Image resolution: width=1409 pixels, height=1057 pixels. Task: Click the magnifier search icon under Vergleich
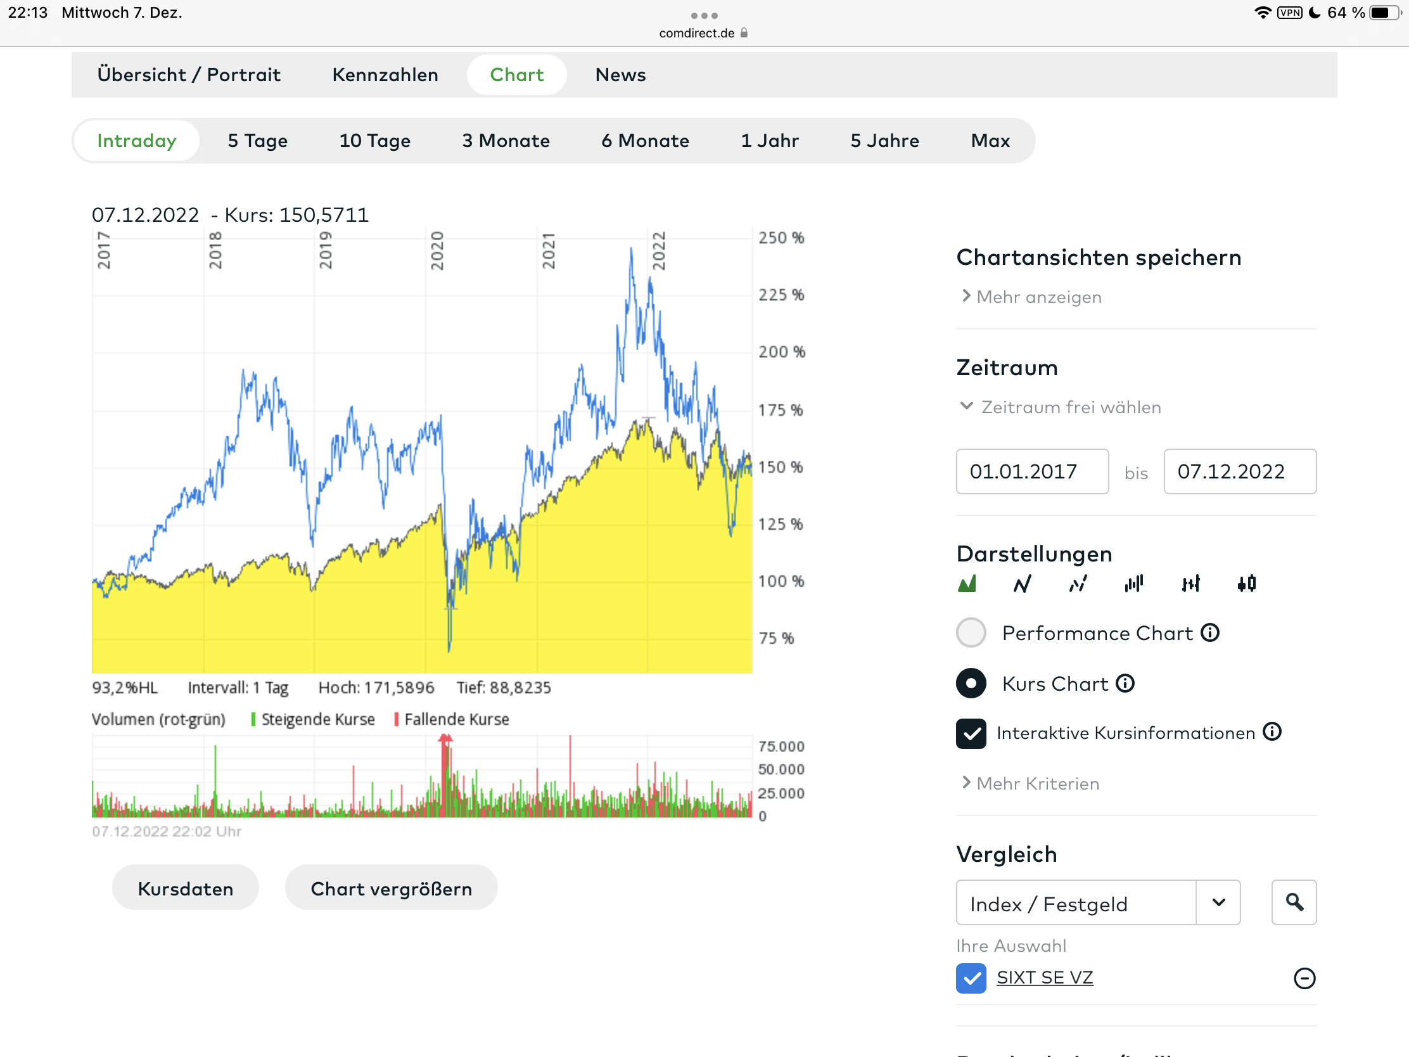click(1294, 902)
